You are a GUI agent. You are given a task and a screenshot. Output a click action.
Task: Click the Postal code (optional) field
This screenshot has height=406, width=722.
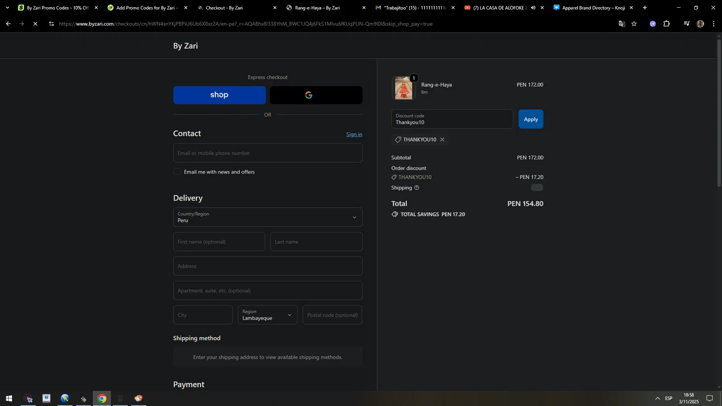tap(332, 315)
